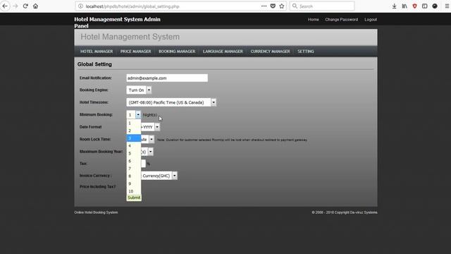The height and width of the screenshot is (254, 451).
Task: Open the Hotel Manager tab
Action: click(97, 52)
